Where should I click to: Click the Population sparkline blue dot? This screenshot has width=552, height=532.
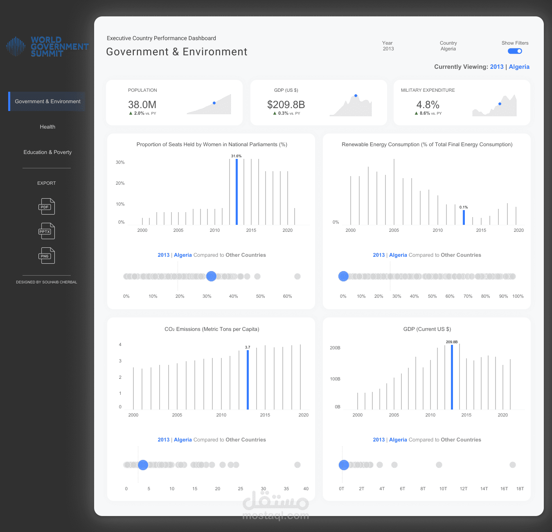pos(214,103)
